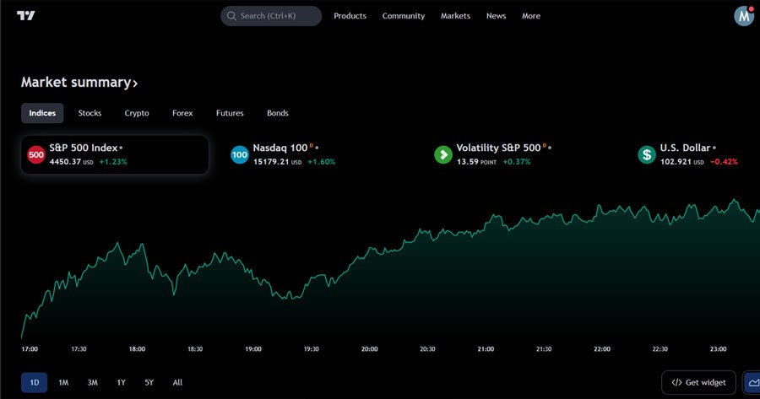Click the U.S. Dollar green icon
This screenshot has height=399, width=760.
[647, 154]
